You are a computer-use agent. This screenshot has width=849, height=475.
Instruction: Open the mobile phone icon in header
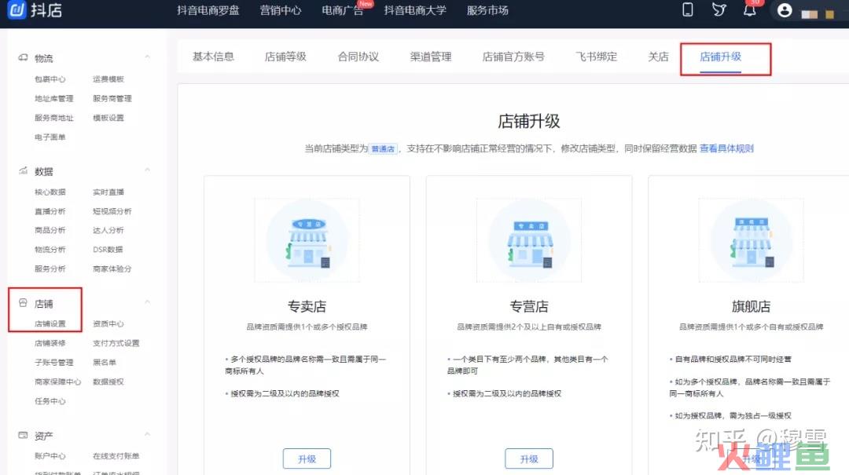tap(688, 9)
